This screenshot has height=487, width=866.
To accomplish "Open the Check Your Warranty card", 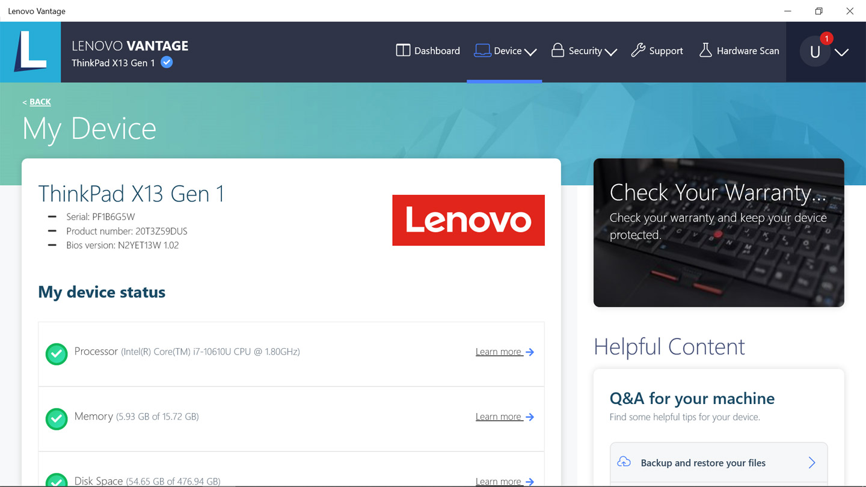I will [719, 233].
